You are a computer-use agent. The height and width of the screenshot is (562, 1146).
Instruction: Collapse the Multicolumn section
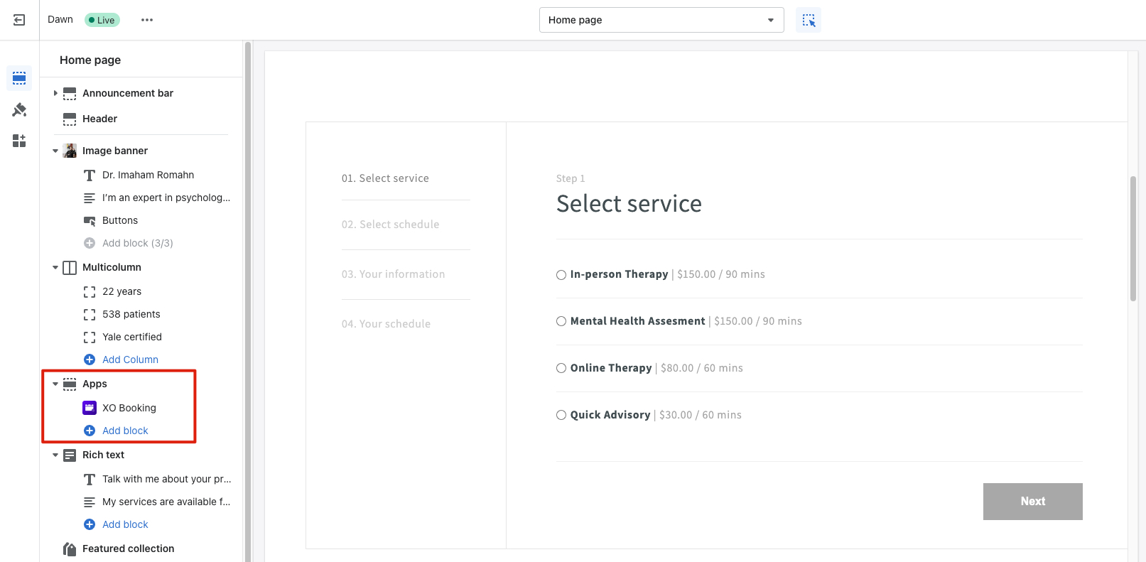tap(55, 268)
